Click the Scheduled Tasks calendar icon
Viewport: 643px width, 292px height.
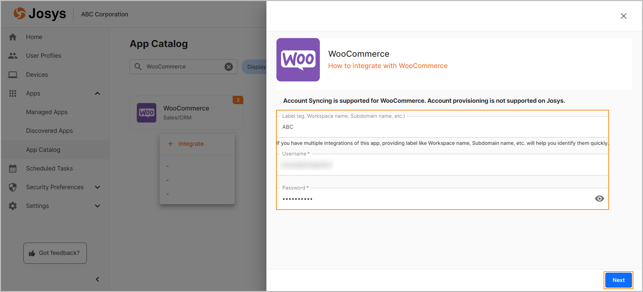13,169
